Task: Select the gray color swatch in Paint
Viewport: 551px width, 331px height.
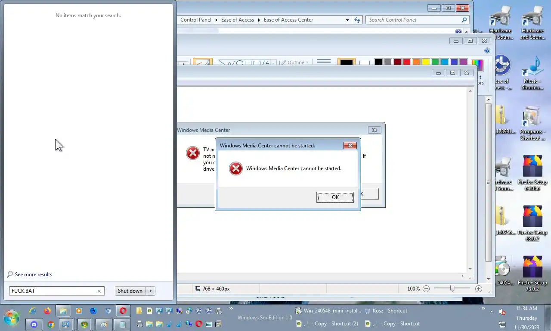Action: 387,62
